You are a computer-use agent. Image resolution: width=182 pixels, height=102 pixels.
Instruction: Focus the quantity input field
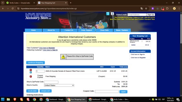tap(40, 71)
